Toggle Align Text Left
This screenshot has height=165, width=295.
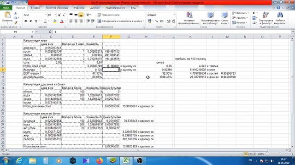[x=71, y=21]
